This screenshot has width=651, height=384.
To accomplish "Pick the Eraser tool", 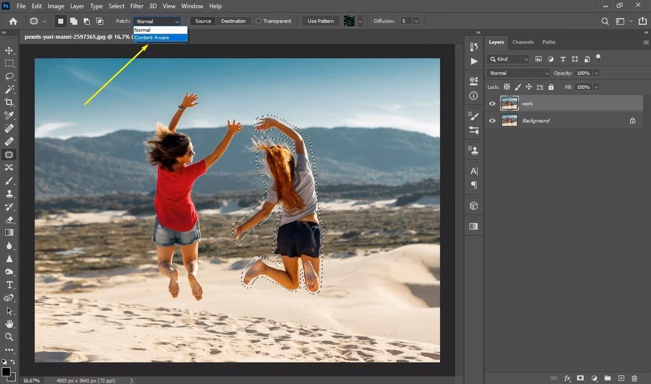I will tap(10, 220).
